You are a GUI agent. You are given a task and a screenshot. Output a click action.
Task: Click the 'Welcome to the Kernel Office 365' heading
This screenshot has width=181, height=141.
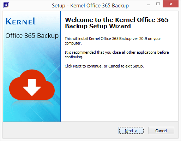[x=117, y=20]
